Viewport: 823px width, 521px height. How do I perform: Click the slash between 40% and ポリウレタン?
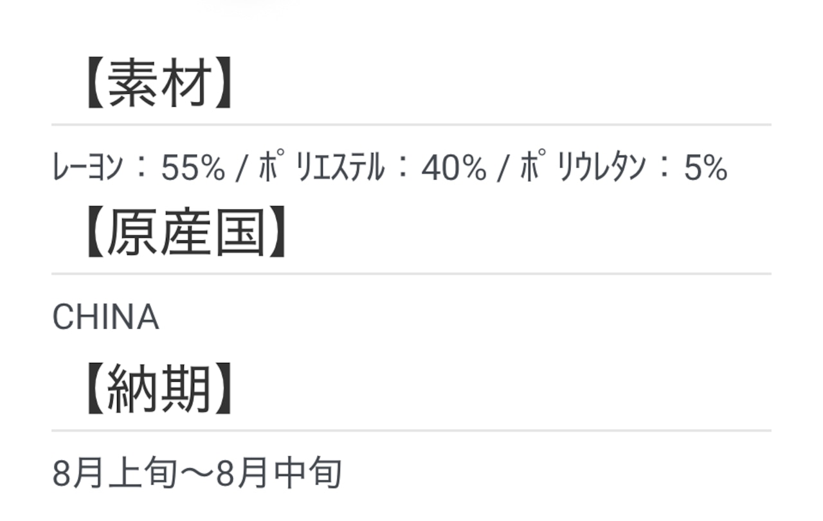tap(503, 170)
